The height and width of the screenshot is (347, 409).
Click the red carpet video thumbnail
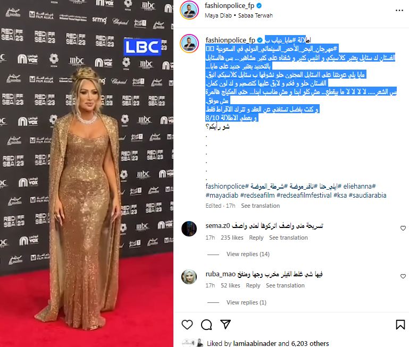[x=87, y=173]
